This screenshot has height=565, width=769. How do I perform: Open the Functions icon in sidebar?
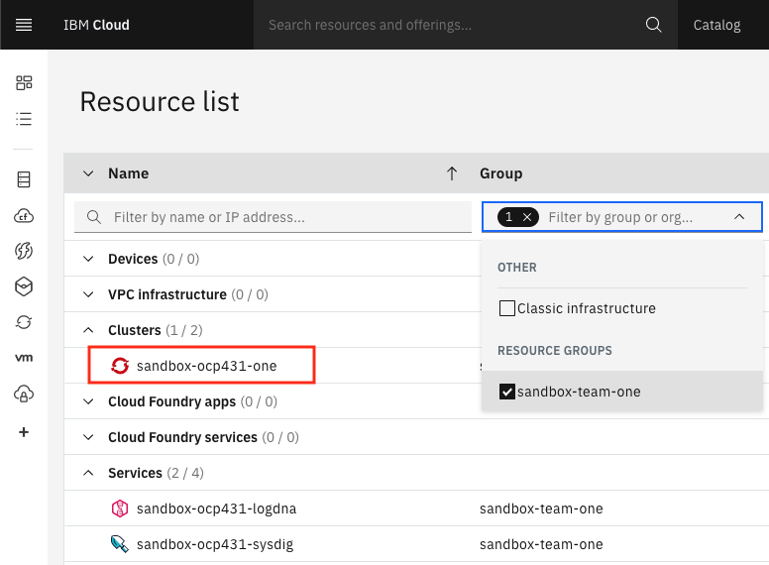[x=24, y=251]
